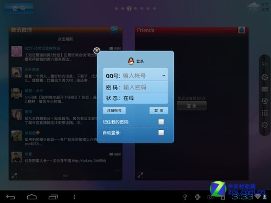Tap the USB connection status icon
The image size is (271, 203).
point(185,197)
